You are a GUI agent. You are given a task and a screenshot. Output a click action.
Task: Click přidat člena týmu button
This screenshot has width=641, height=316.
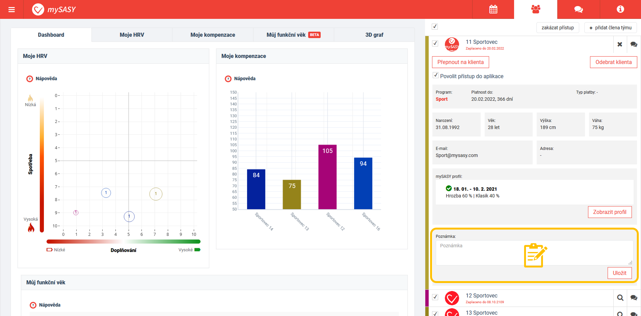click(611, 28)
